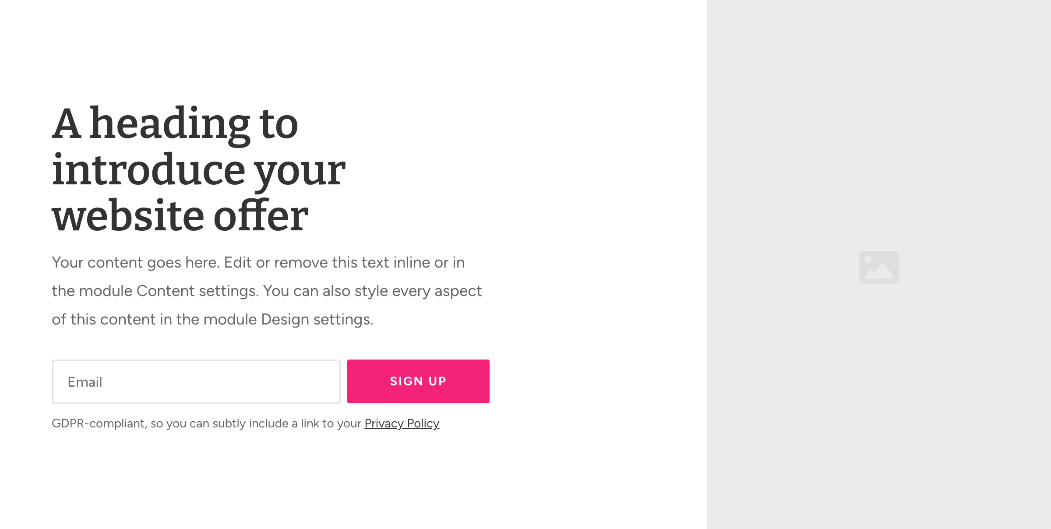Click the word "Policy" in the link
Viewport: 1051px width, 529px height.
[423, 423]
